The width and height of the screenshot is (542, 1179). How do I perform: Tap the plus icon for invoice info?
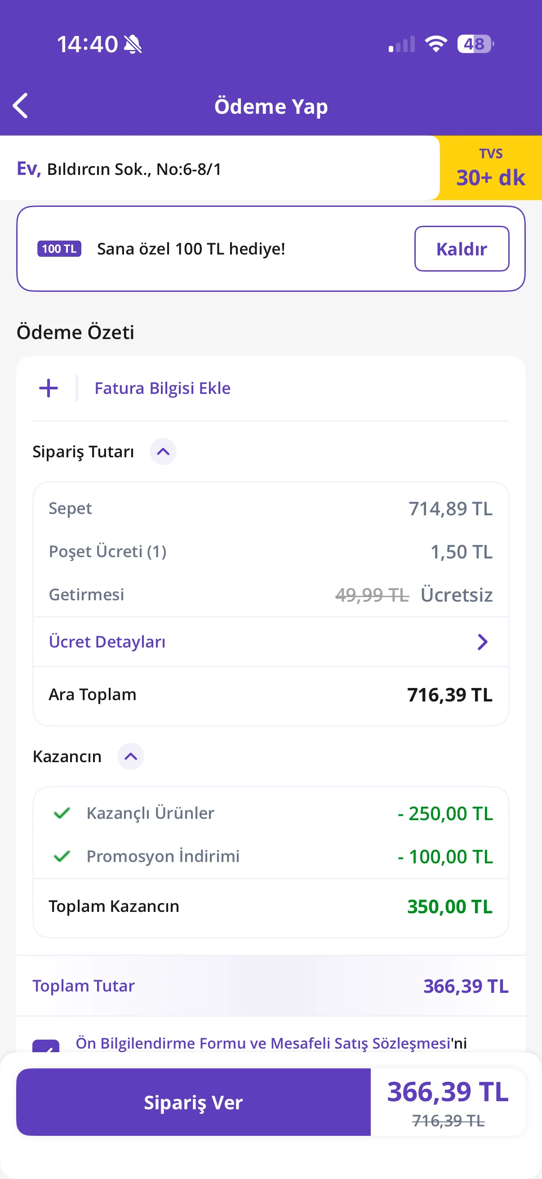(49, 388)
